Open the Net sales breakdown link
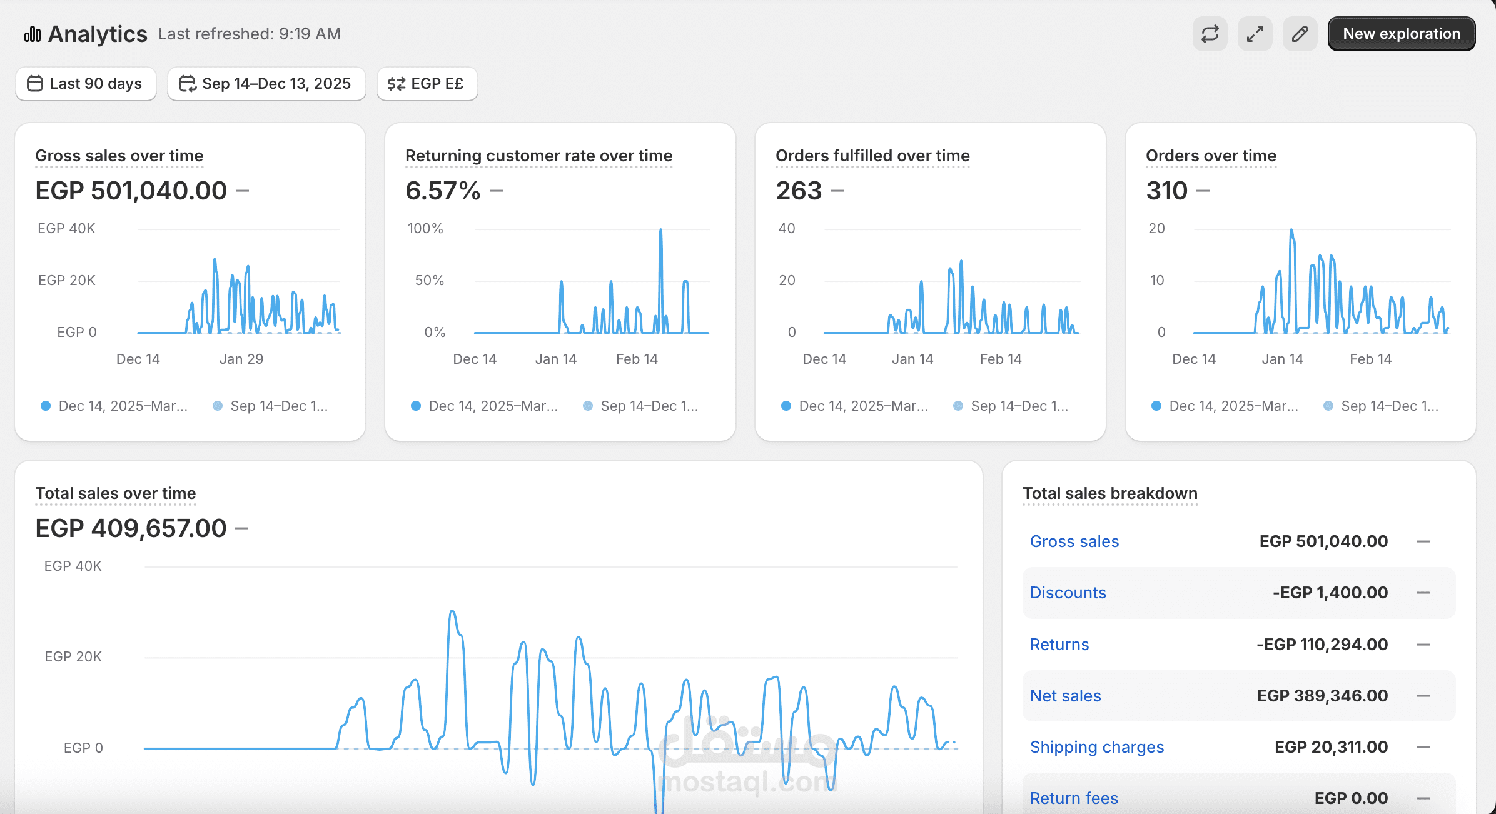Image resolution: width=1496 pixels, height=814 pixels. coord(1065,696)
